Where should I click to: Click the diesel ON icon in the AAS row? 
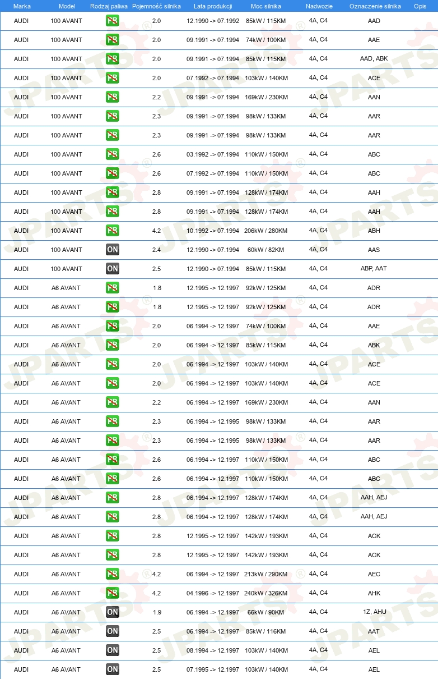tap(113, 250)
